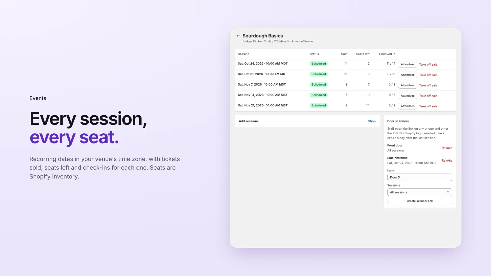Click the '0 / 9' checked-in value
The height and width of the screenshot is (276, 491).
click(x=392, y=84)
